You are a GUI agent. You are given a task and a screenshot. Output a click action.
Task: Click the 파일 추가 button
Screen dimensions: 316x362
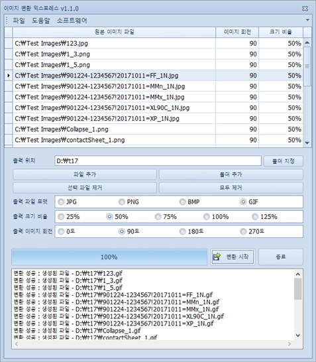[x=85, y=174]
